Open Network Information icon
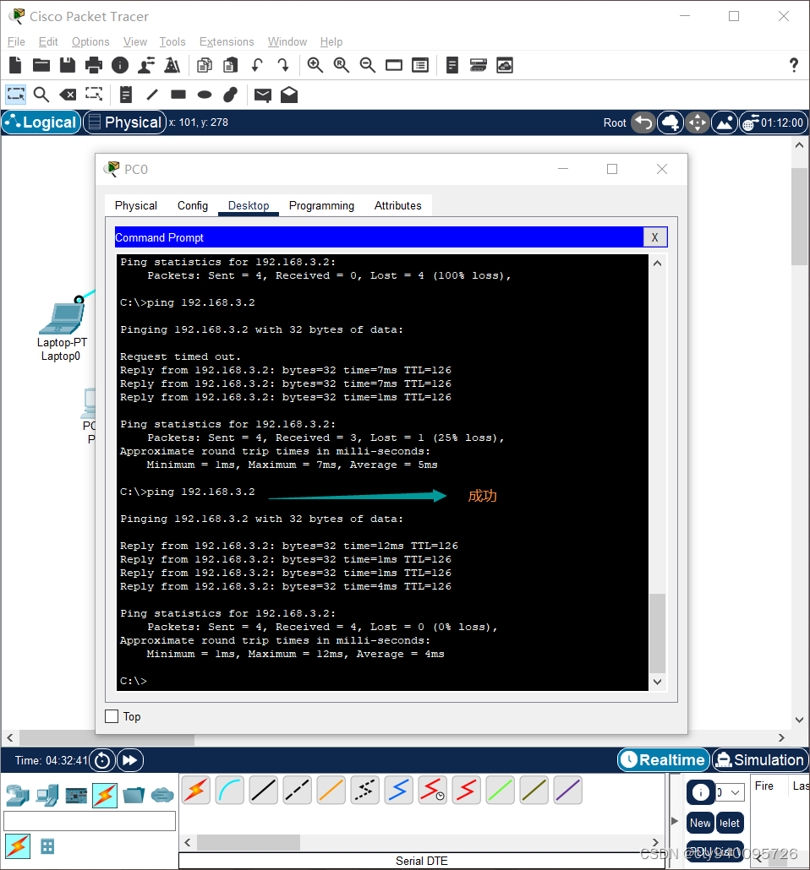Image resolution: width=810 pixels, height=870 pixels. coord(119,66)
